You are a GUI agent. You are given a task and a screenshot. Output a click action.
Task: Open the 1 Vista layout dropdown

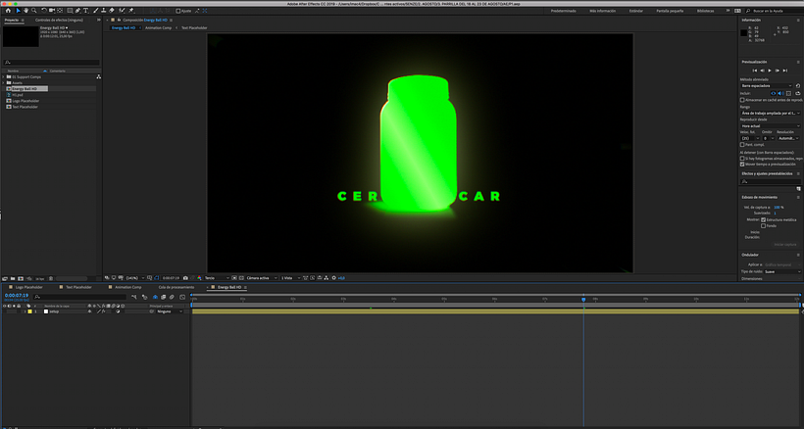point(290,278)
